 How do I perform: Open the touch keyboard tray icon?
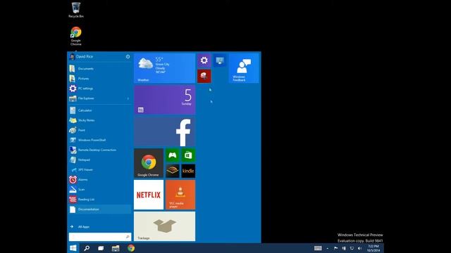(318, 248)
